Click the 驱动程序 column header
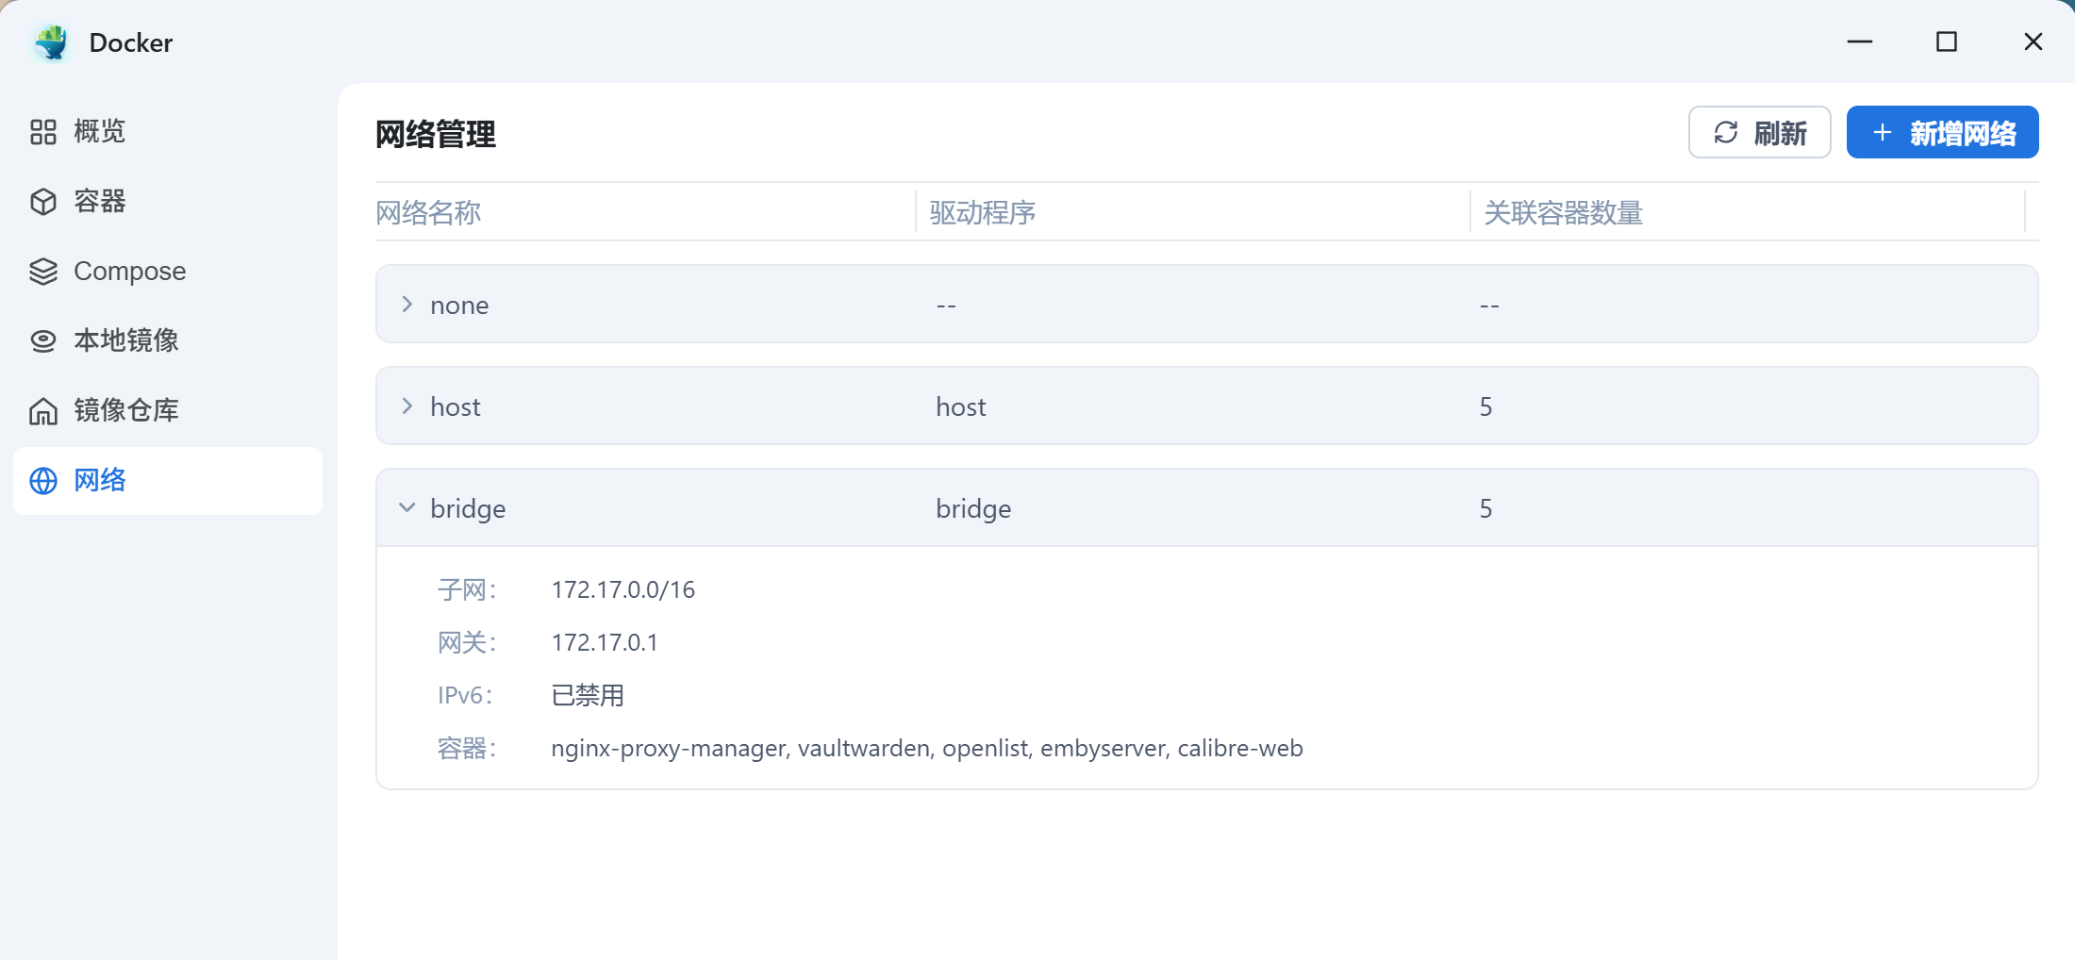Screen dimensions: 2075x960 (x=983, y=213)
